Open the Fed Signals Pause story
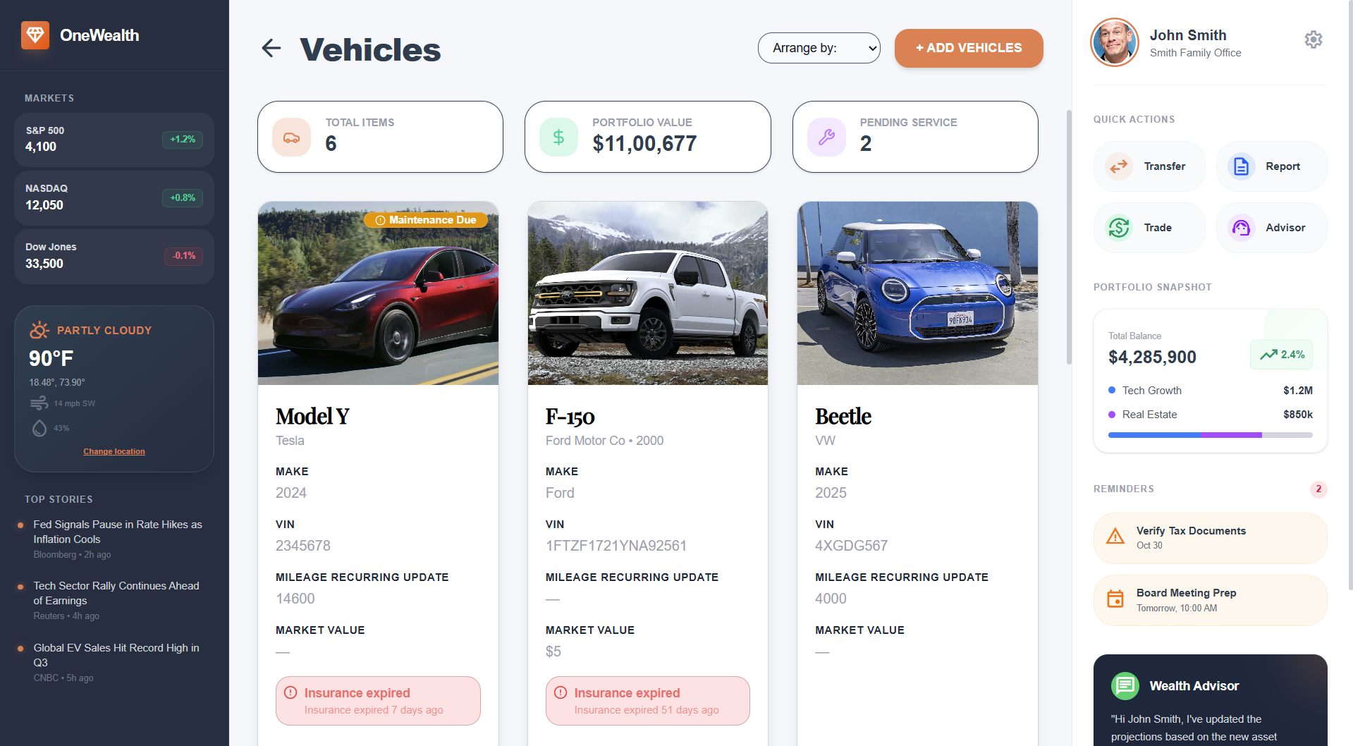Screen dimensions: 1353x746 (117, 532)
